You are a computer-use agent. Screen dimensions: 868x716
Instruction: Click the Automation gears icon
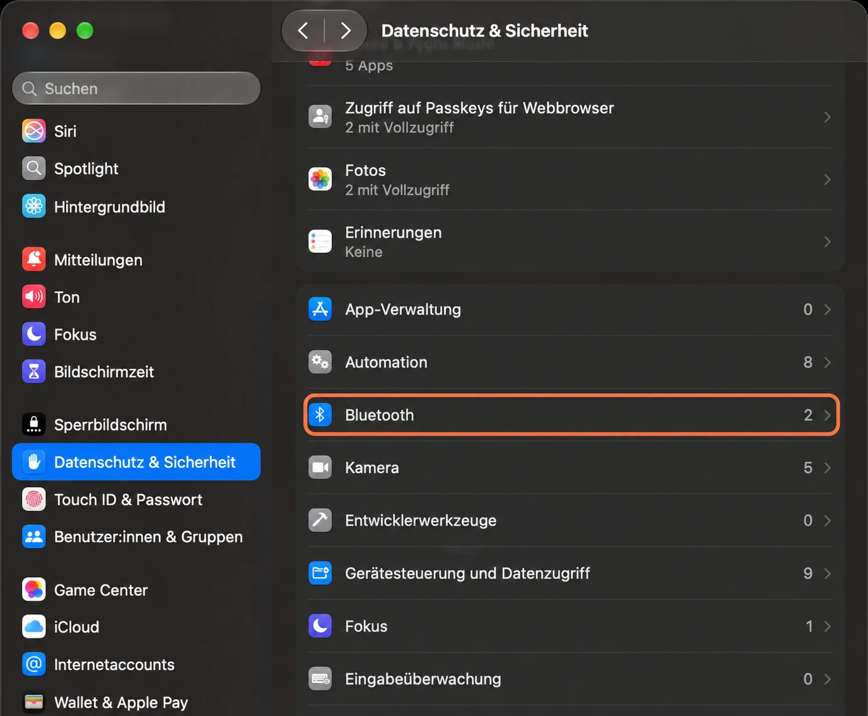tap(320, 362)
